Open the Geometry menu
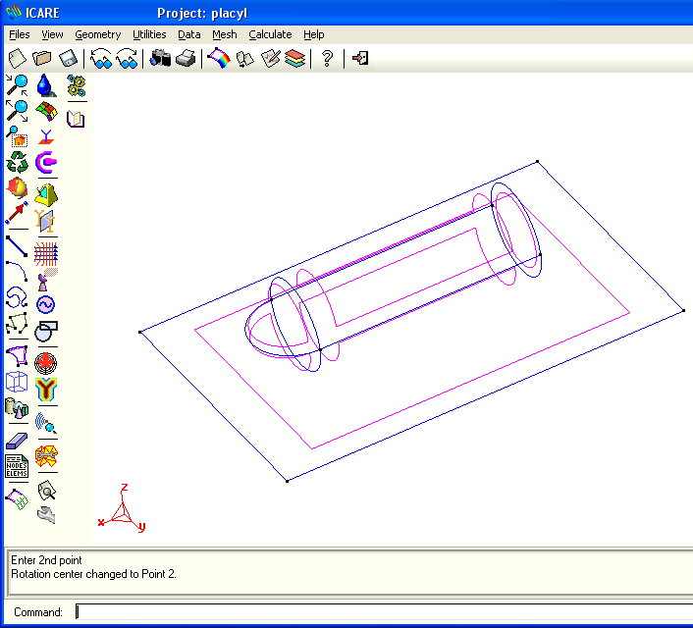This screenshot has height=628, width=693. pyautogui.click(x=98, y=34)
